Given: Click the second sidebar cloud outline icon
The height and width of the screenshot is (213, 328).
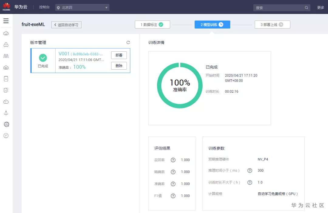Looking at the screenshot, I should pos(6,45).
